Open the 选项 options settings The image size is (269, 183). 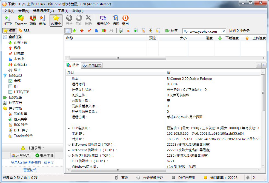coord(116,20)
